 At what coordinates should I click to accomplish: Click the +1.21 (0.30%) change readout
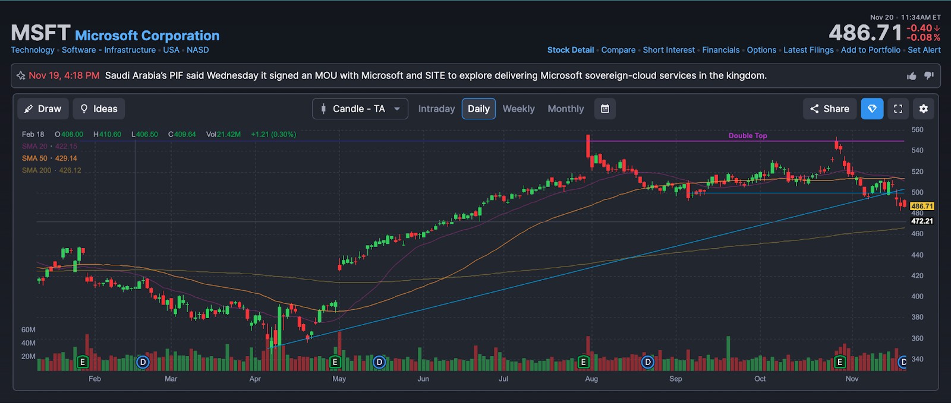click(273, 134)
